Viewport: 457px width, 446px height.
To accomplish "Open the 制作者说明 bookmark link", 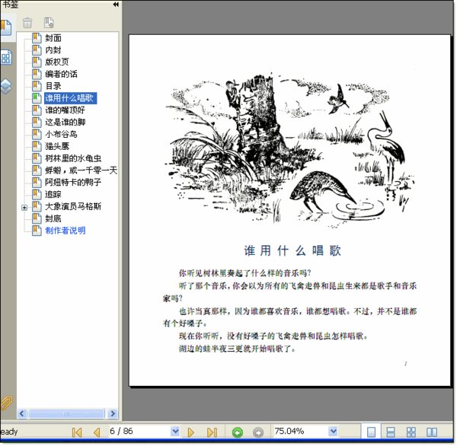I will click(x=66, y=231).
